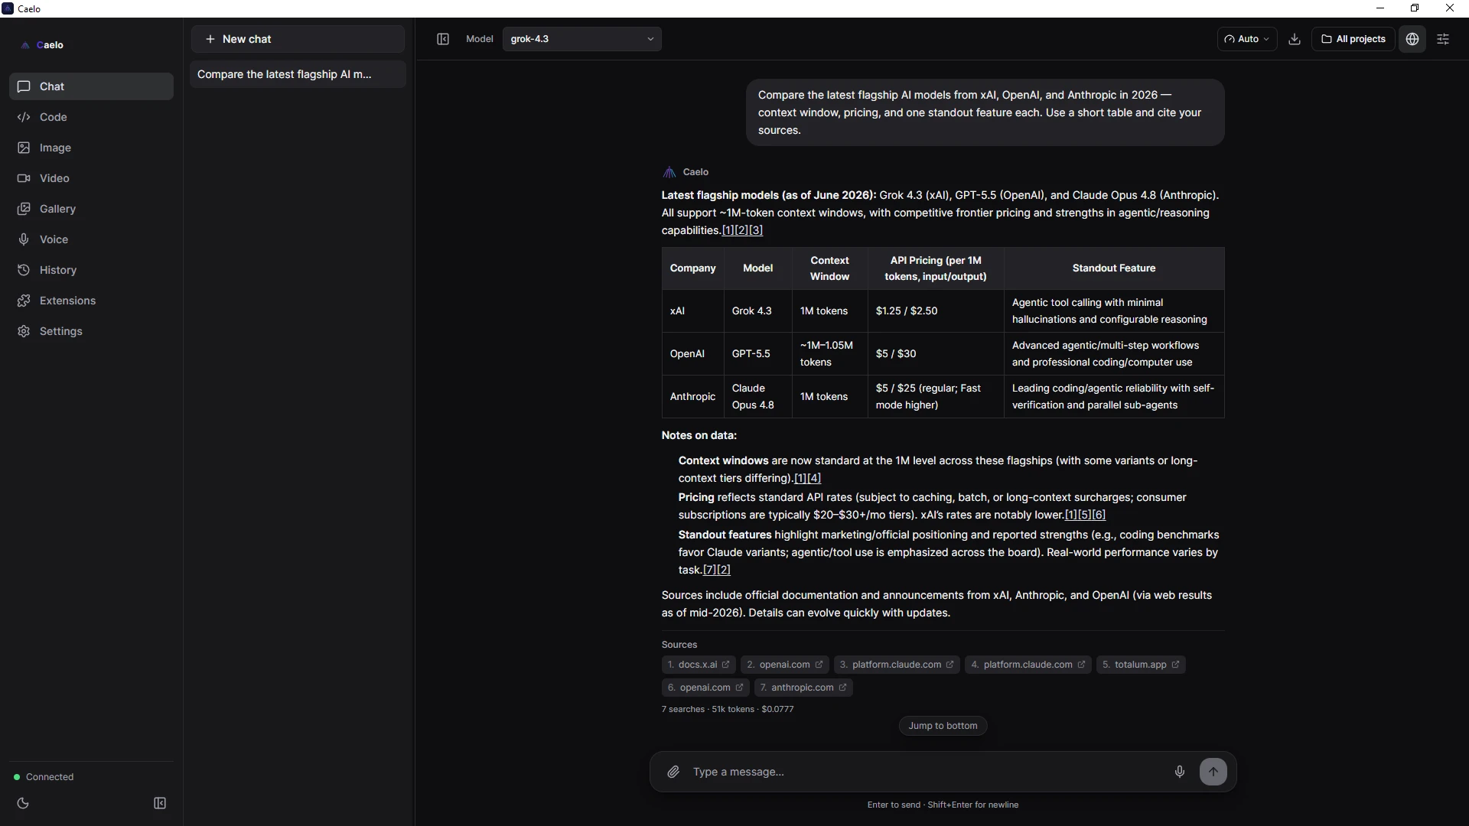1469x826 pixels.
Task: Click the 'Standout Feature' column header
Action: click(x=1114, y=268)
